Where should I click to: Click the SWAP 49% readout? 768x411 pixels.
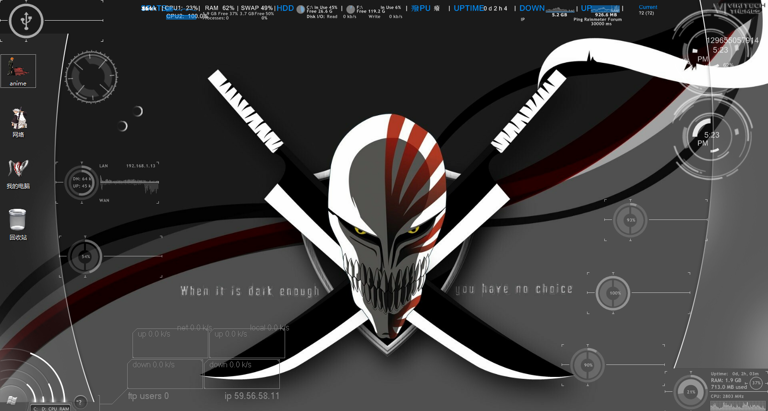tap(257, 8)
